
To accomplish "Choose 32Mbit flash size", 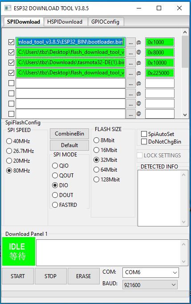I will pos(106,160).
